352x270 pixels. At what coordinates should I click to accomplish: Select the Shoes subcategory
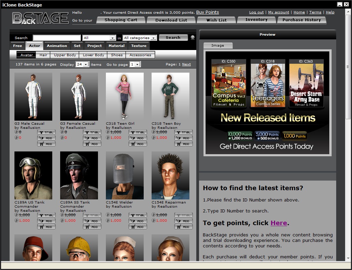(117, 55)
